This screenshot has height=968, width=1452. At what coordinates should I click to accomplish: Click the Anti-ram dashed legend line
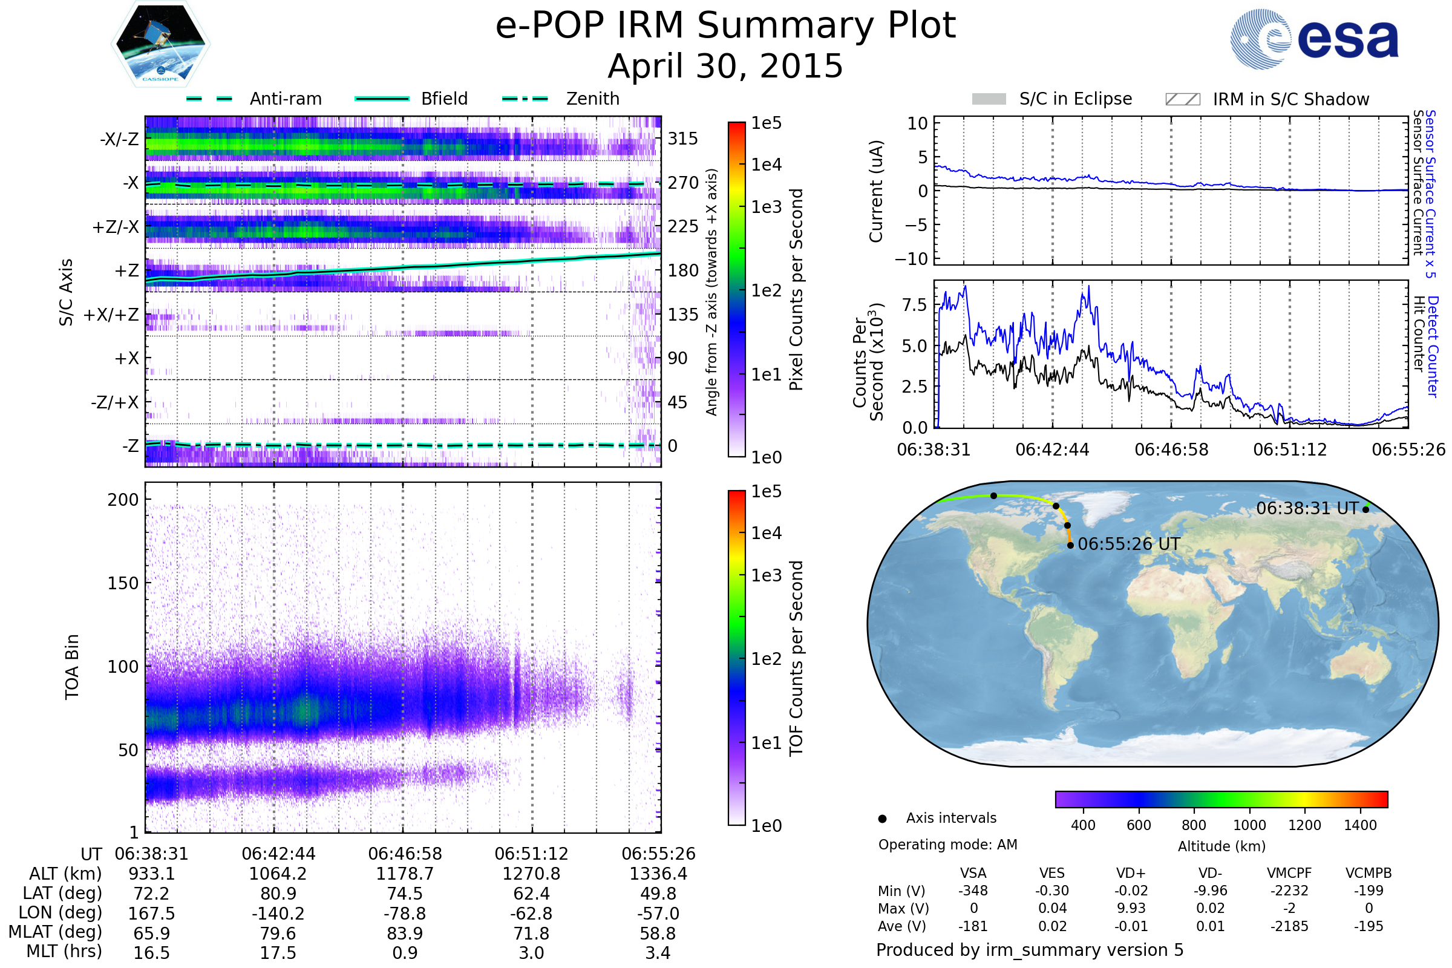click(209, 99)
